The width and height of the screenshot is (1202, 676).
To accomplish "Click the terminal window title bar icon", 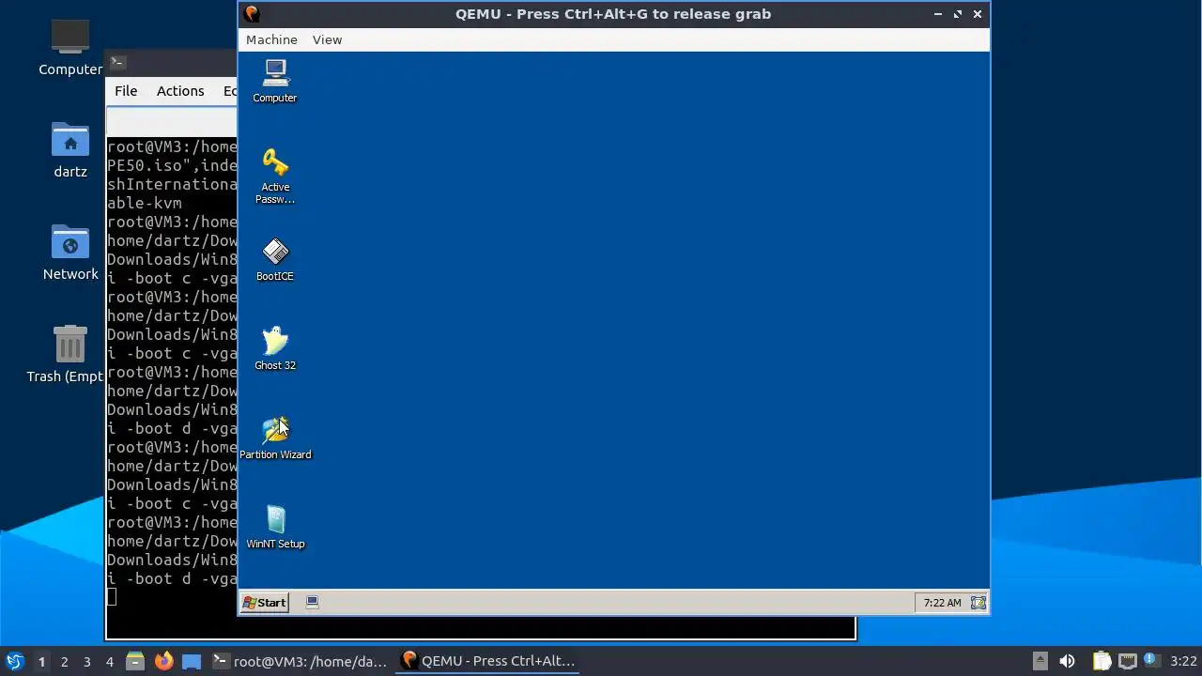I will coord(117,63).
